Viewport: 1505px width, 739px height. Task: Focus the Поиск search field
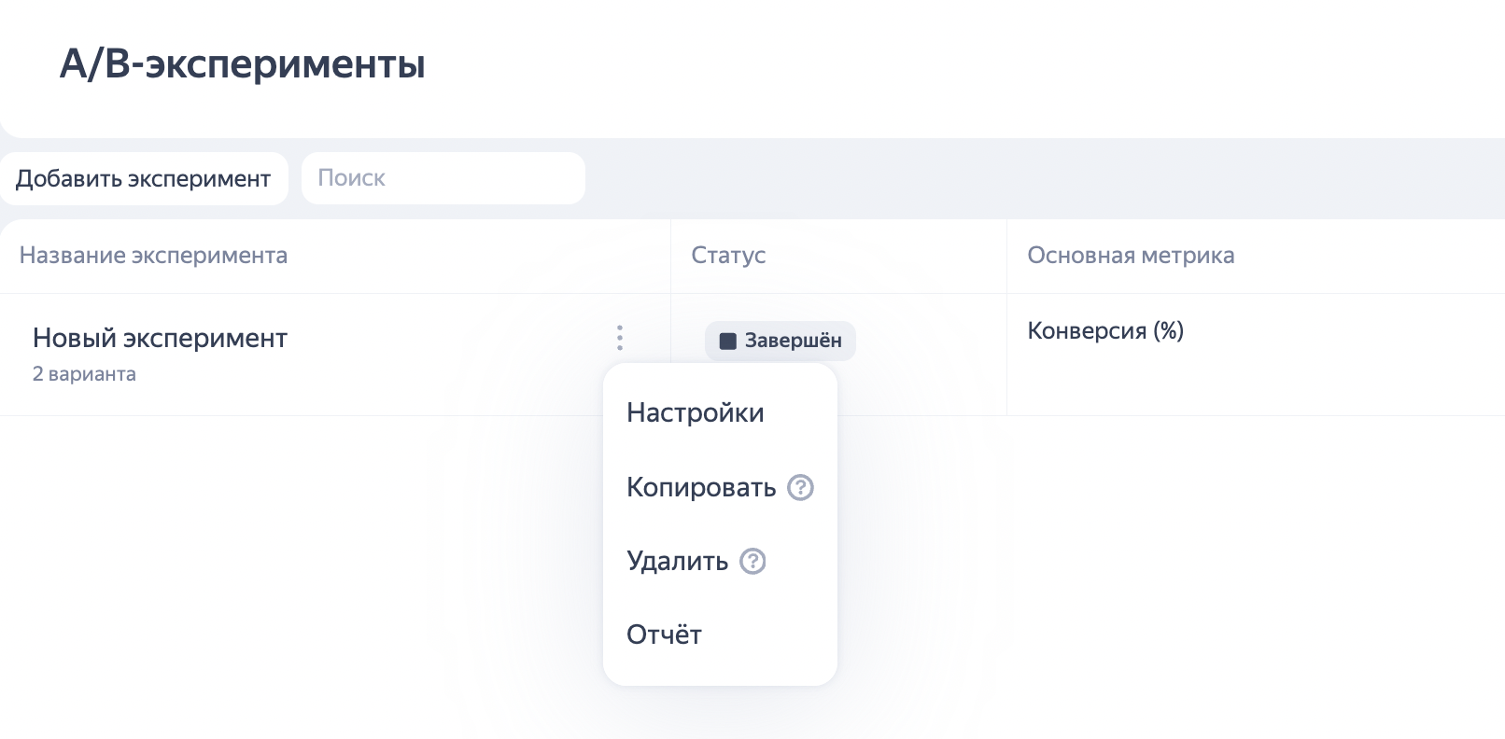[443, 178]
